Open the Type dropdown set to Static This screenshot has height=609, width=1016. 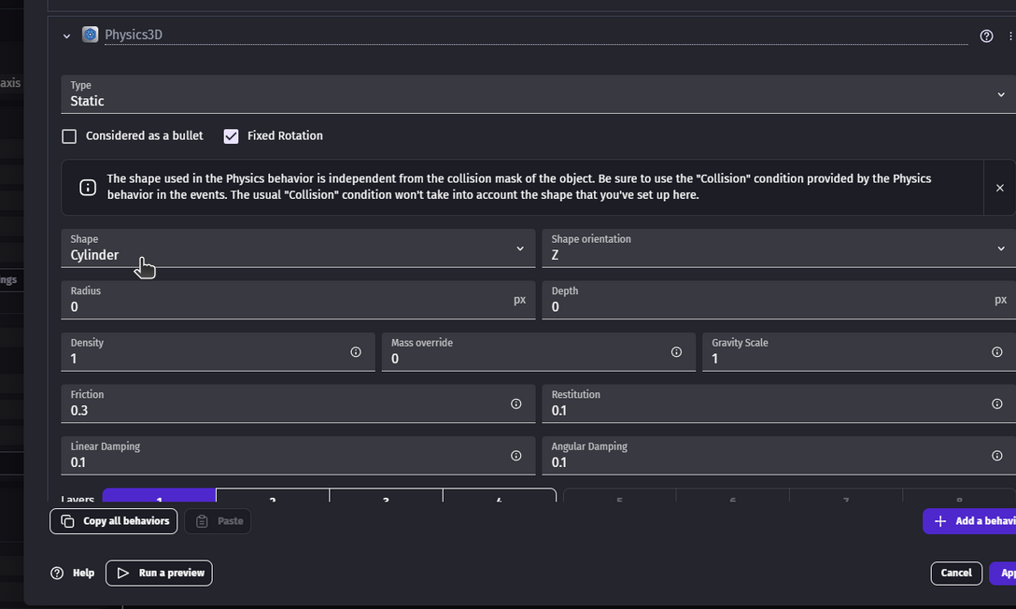click(532, 94)
